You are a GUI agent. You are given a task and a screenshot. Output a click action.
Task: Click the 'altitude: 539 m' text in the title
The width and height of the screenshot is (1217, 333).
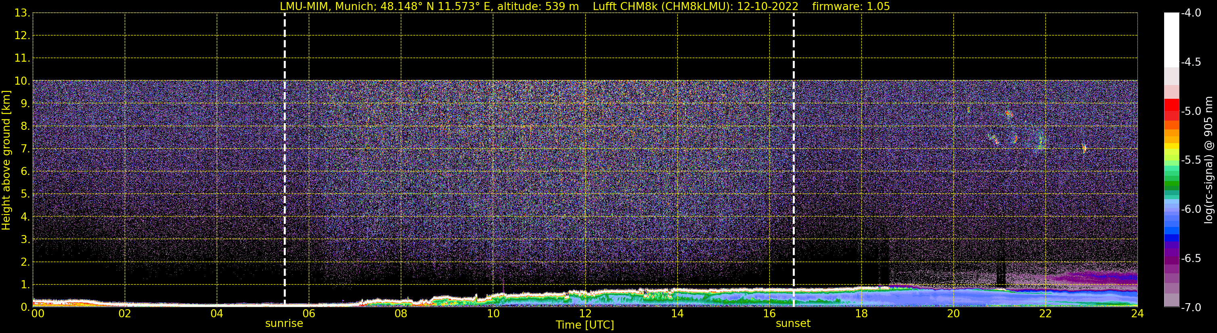point(538,6)
